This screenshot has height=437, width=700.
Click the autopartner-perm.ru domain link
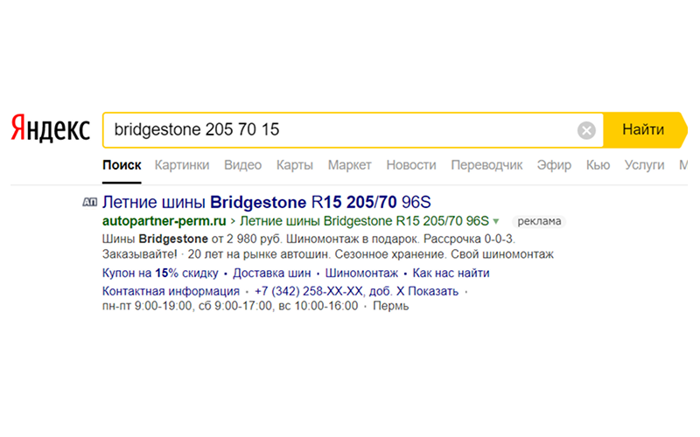point(163,220)
